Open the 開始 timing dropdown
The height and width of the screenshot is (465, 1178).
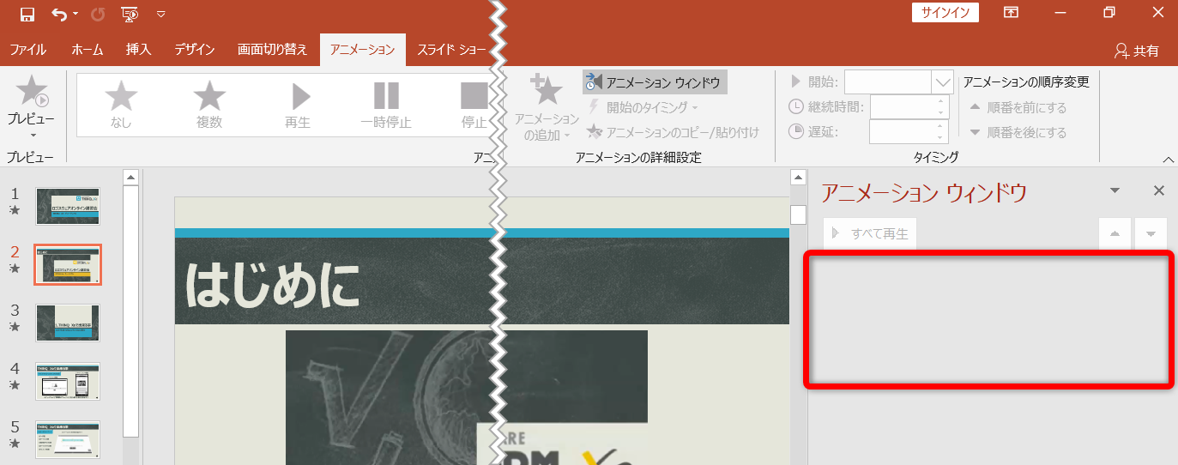[x=943, y=82]
